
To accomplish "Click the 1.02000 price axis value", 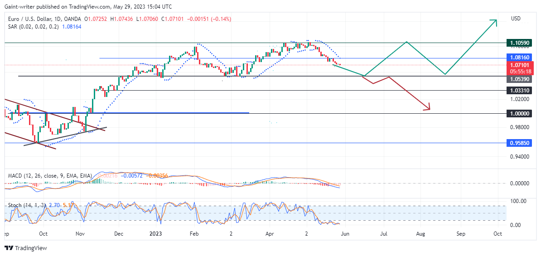I will (519, 99).
